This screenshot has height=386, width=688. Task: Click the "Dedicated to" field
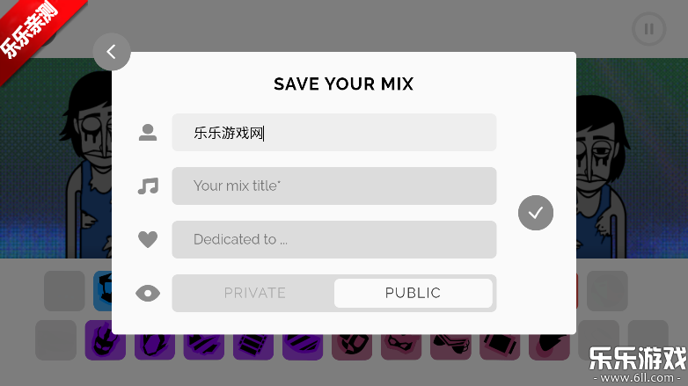click(333, 239)
